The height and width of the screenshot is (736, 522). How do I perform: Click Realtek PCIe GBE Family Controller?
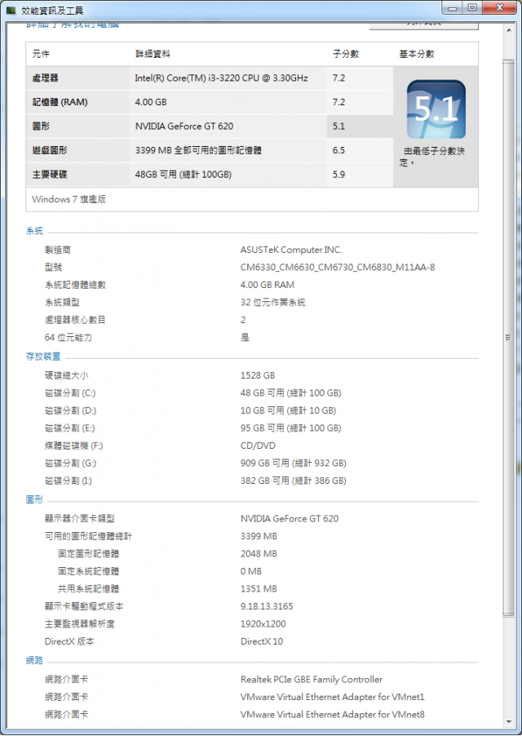click(x=312, y=679)
